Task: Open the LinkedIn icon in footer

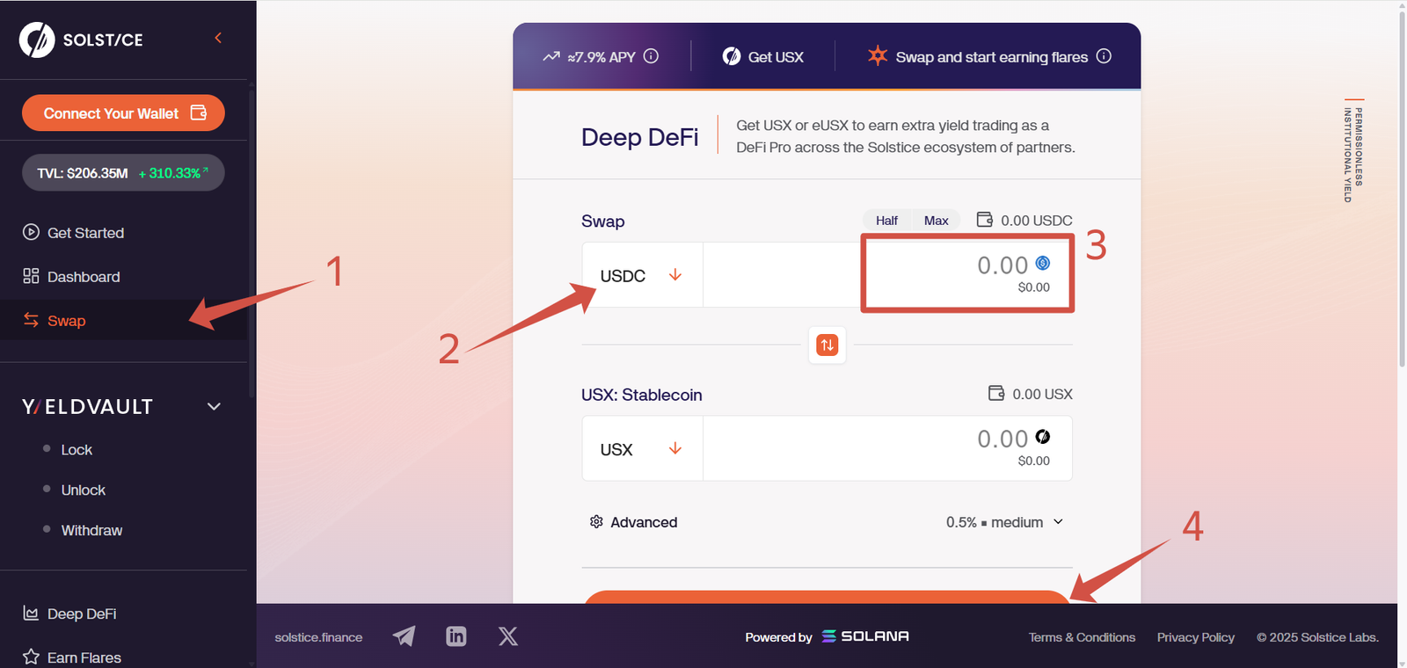Action: pos(456,636)
